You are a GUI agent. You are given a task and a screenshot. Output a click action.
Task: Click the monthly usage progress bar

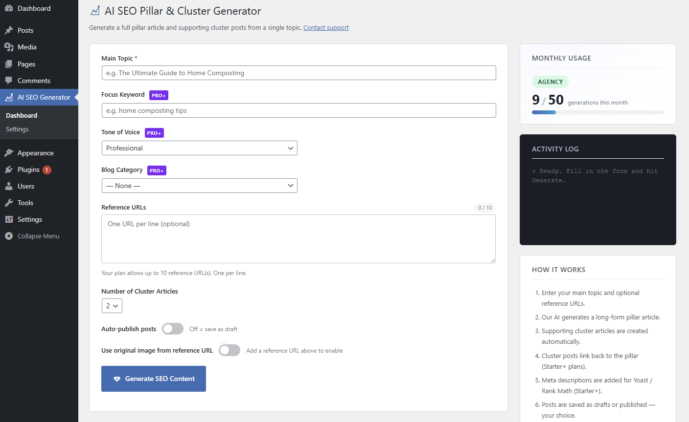click(x=597, y=112)
